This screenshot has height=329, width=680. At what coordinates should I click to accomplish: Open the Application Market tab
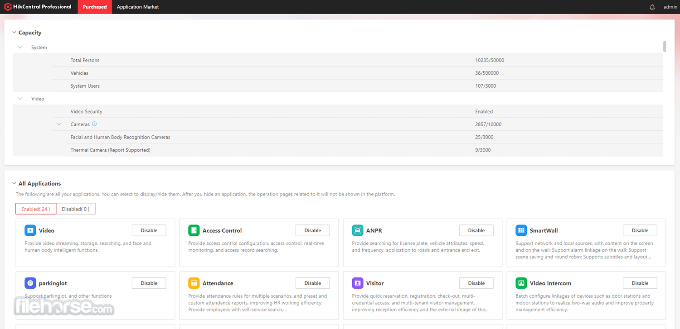click(x=138, y=7)
